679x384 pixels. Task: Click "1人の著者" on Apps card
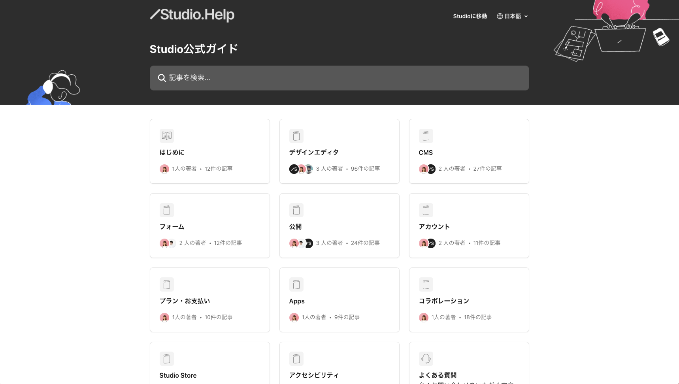(x=314, y=317)
